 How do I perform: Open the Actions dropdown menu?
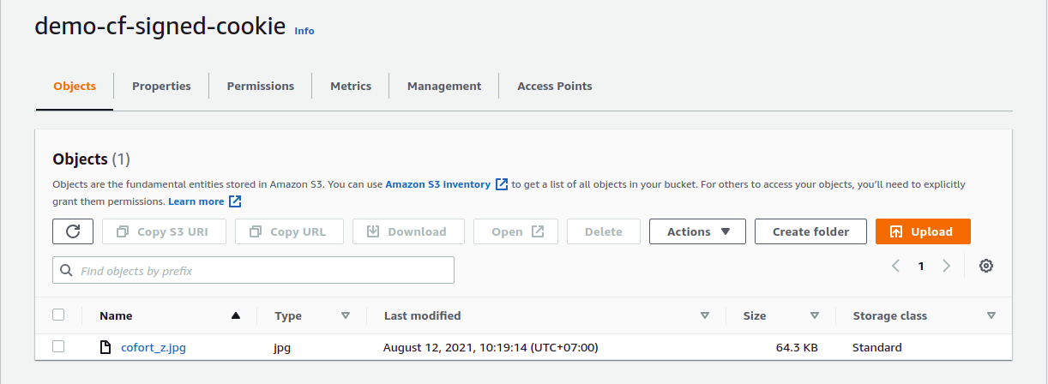click(697, 231)
